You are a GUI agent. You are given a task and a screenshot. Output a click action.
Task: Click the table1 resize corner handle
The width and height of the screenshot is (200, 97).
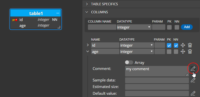[59, 27]
